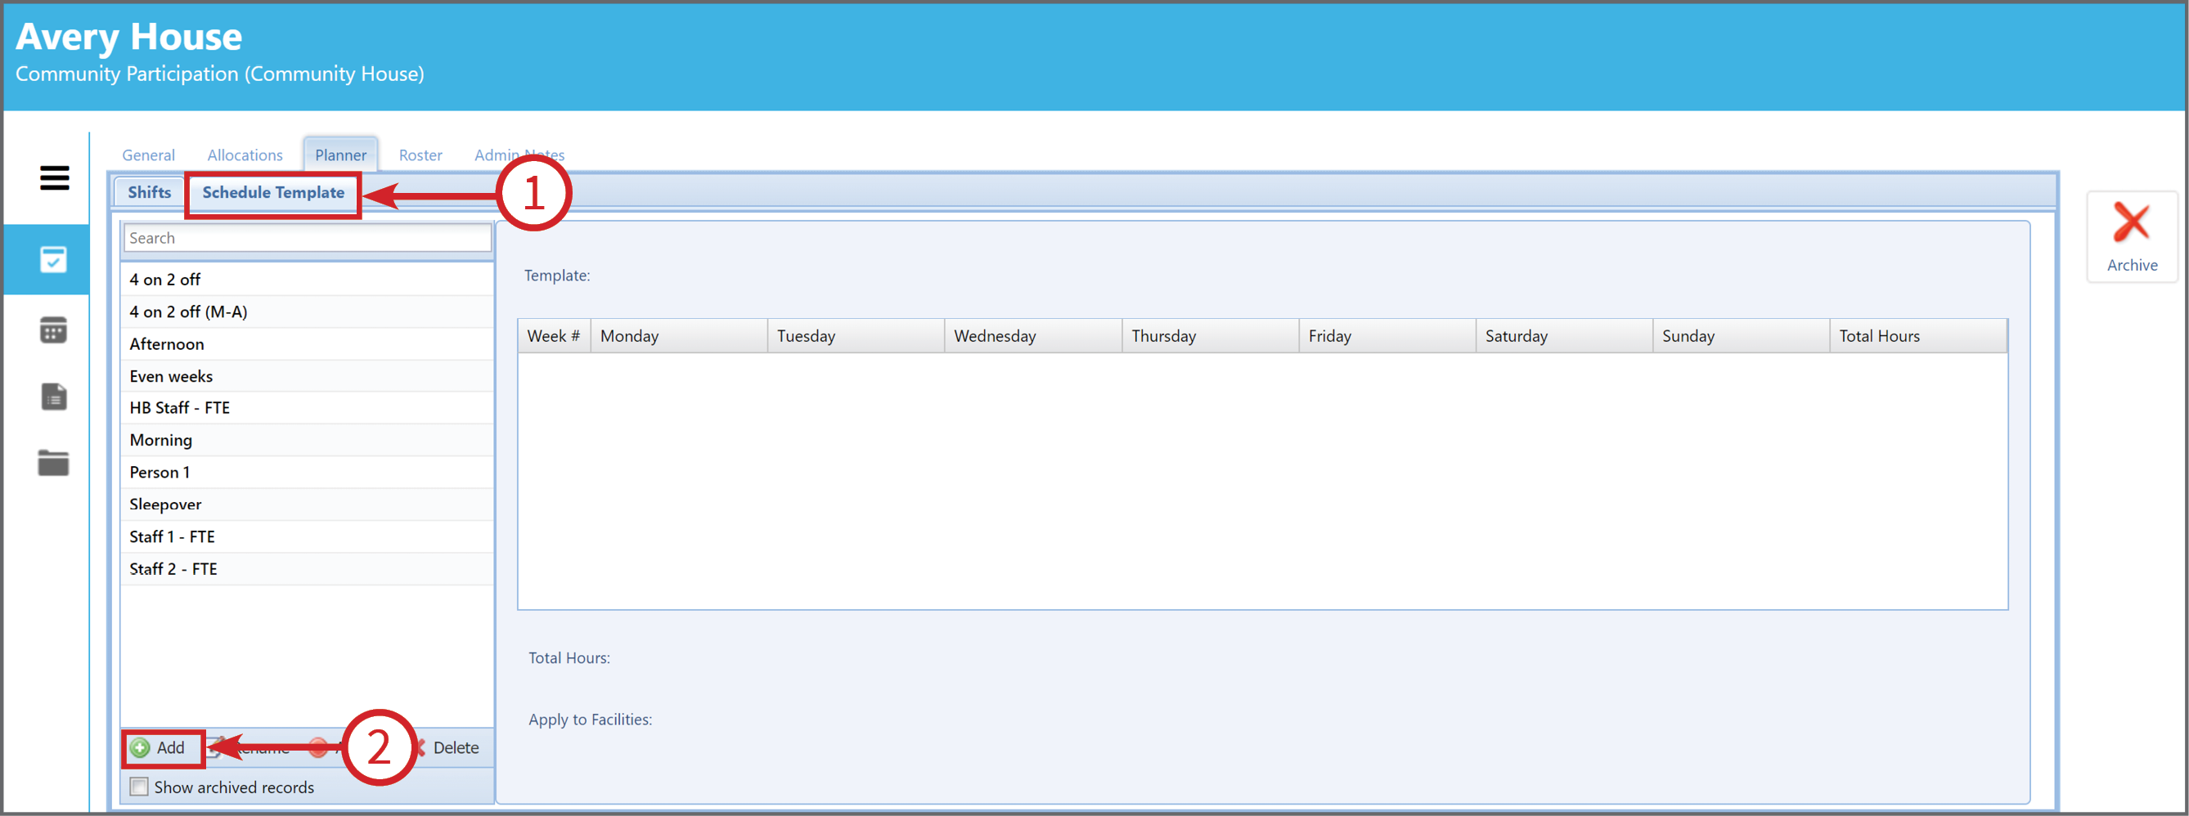
Task: Open the calendar grid sidebar icon
Action: tap(52, 330)
